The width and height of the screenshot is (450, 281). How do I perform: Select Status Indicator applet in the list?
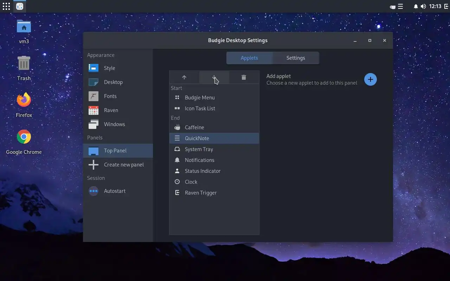point(214,171)
